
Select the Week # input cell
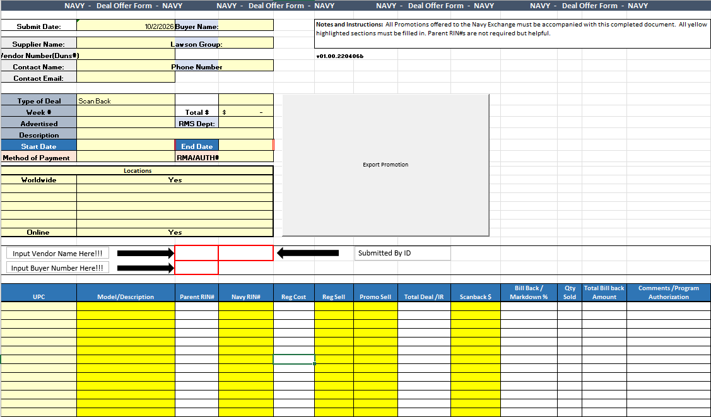pyautogui.click(x=126, y=111)
